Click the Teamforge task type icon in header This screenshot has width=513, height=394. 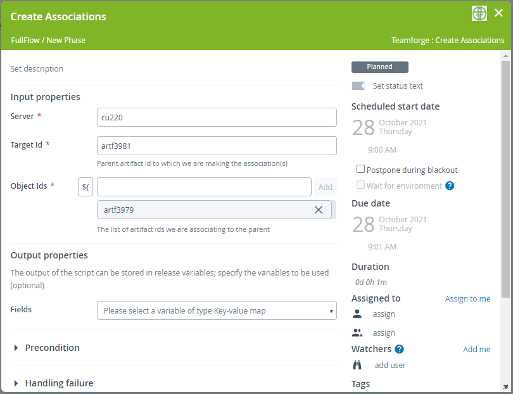pyautogui.click(x=479, y=13)
